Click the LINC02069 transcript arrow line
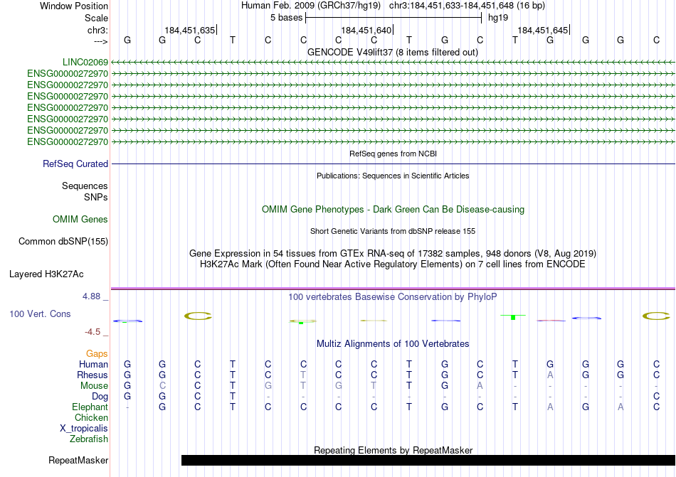This screenshot has width=676, height=477. (x=393, y=63)
